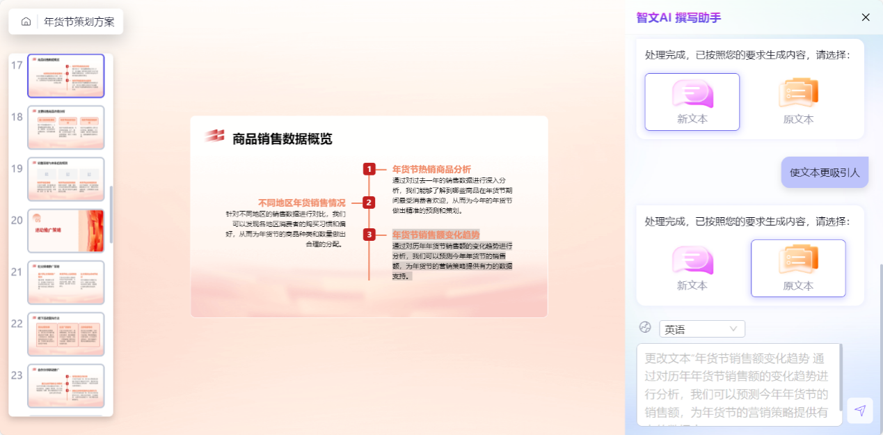The image size is (883, 435).
Task: Close the 智文AI 撰写助手 panel
Action: coord(866,17)
